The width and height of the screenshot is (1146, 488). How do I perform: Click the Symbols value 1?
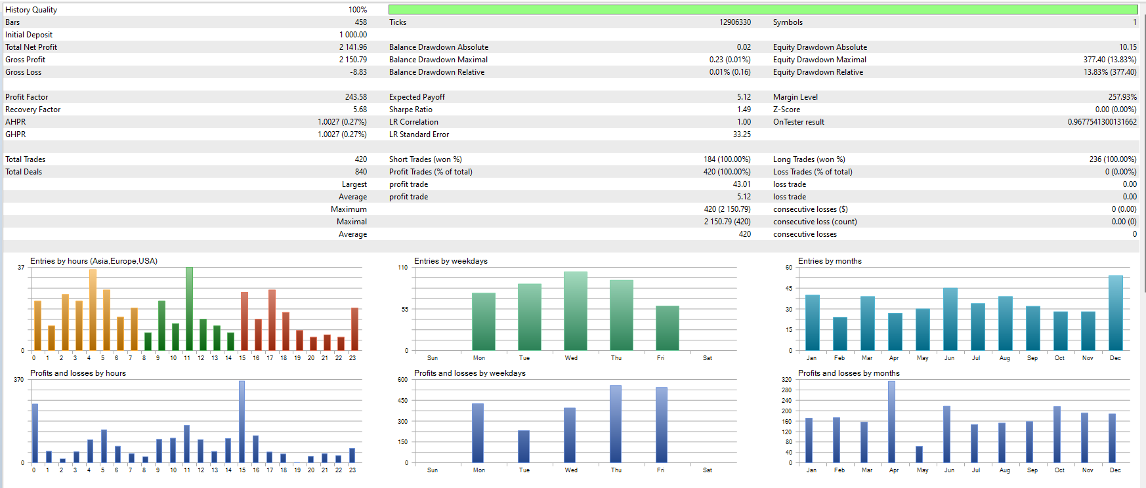(1134, 22)
